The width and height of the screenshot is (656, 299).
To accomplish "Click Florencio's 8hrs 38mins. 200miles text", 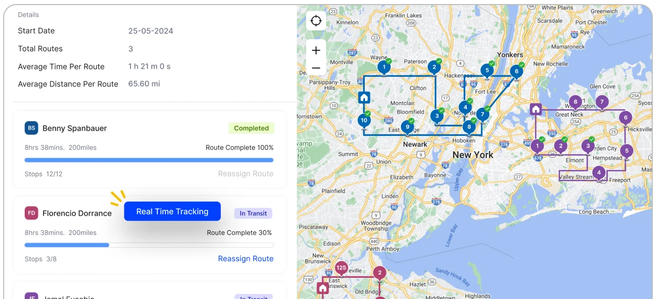I will (61, 233).
